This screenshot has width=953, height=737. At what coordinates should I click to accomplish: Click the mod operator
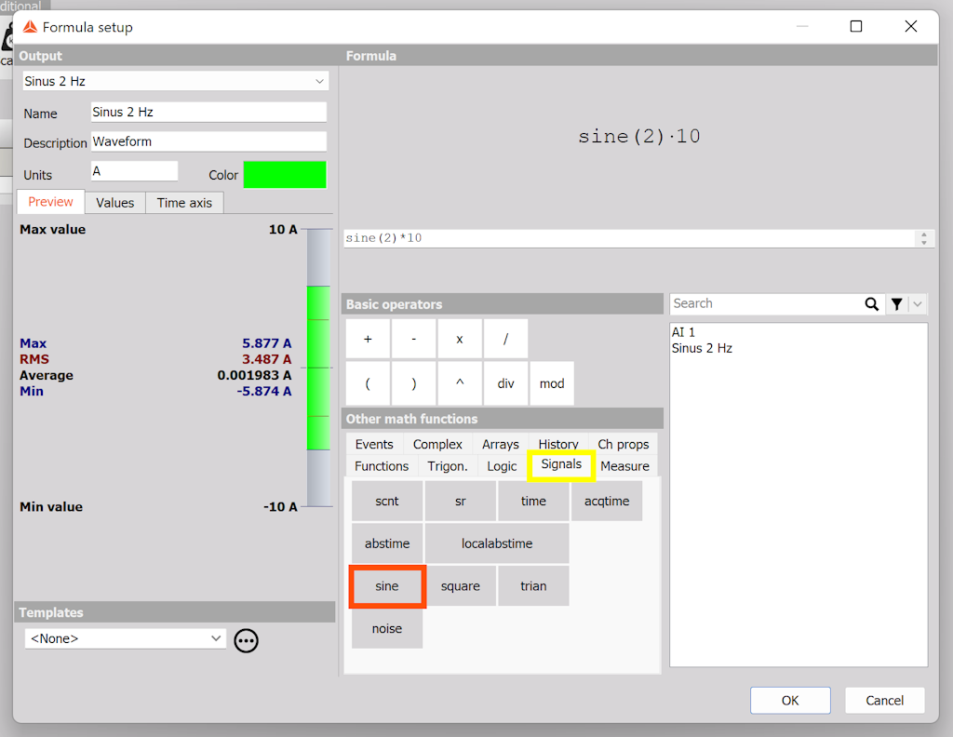click(x=551, y=382)
